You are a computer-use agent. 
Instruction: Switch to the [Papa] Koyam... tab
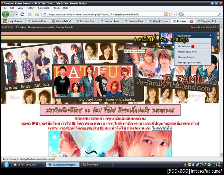(x=159, y=21)
